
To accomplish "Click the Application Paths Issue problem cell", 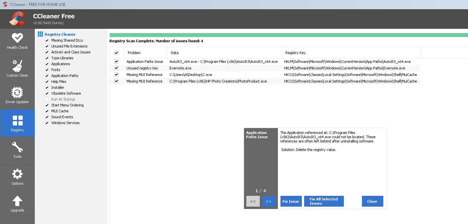I will pos(145,62).
